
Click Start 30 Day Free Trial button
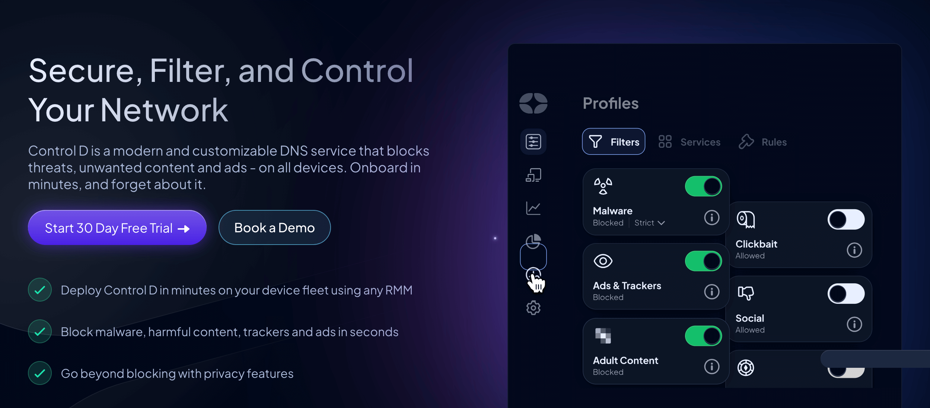(117, 227)
